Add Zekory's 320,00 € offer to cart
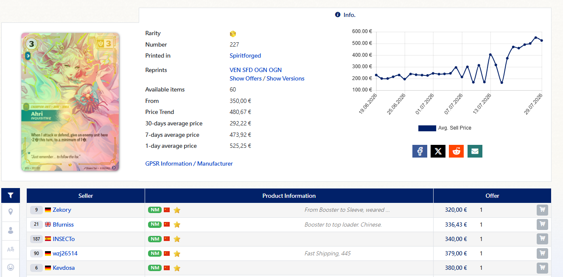This screenshot has width=563, height=277. pyautogui.click(x=542, y=210)
